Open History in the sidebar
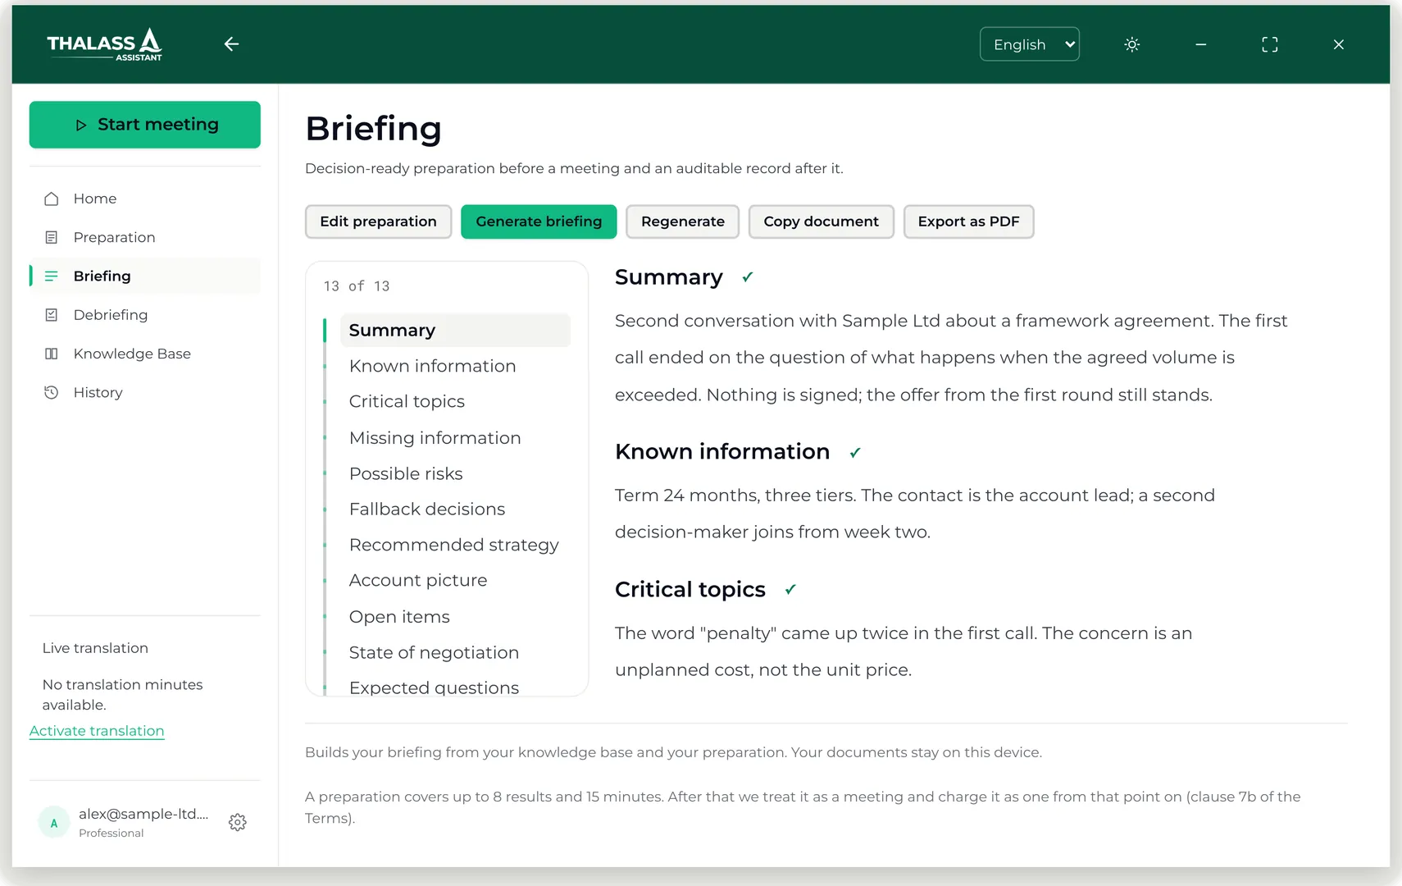 tap(145, 392)
